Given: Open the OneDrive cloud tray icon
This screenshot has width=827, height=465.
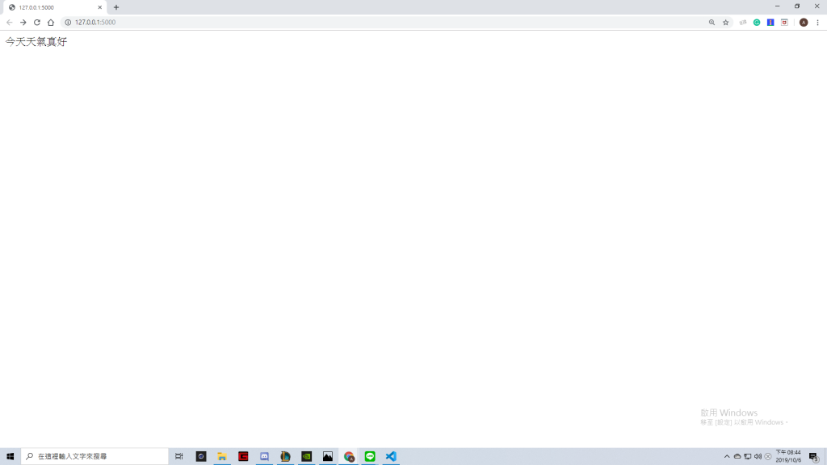Looking at the screenshot, I should click(x=737, y=456).
